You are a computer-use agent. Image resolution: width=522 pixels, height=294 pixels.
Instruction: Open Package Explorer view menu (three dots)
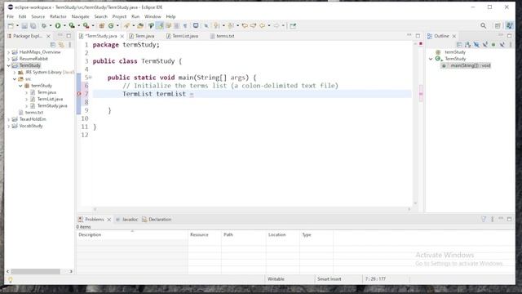pyautogui.click(x=70, y=44)
